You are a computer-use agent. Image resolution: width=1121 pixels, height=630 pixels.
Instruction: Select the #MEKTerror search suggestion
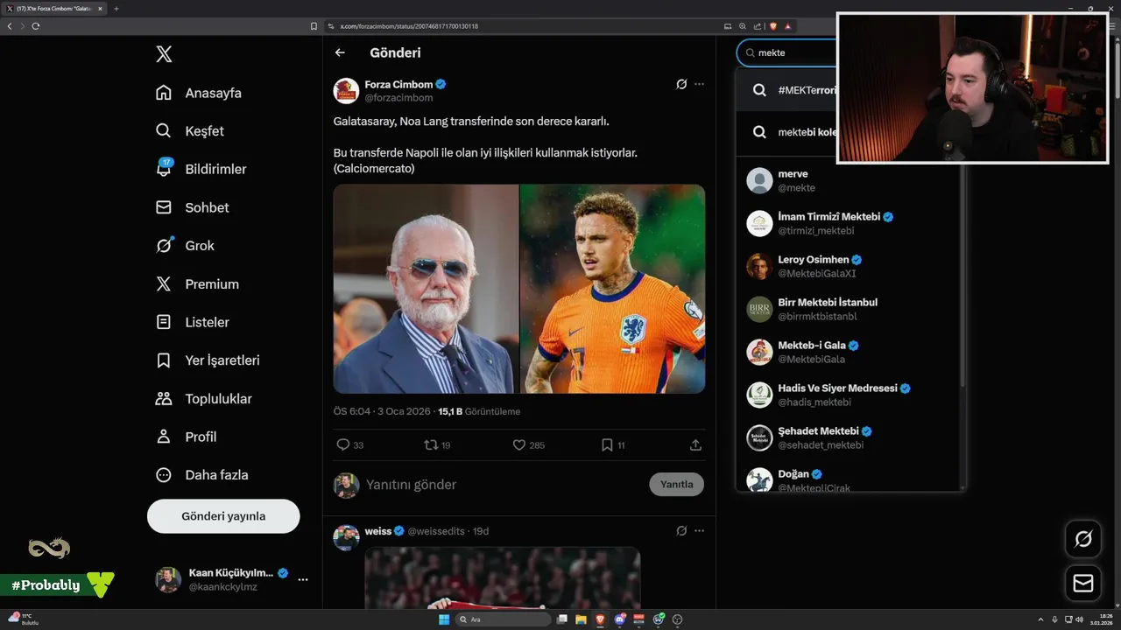[786, 90]
